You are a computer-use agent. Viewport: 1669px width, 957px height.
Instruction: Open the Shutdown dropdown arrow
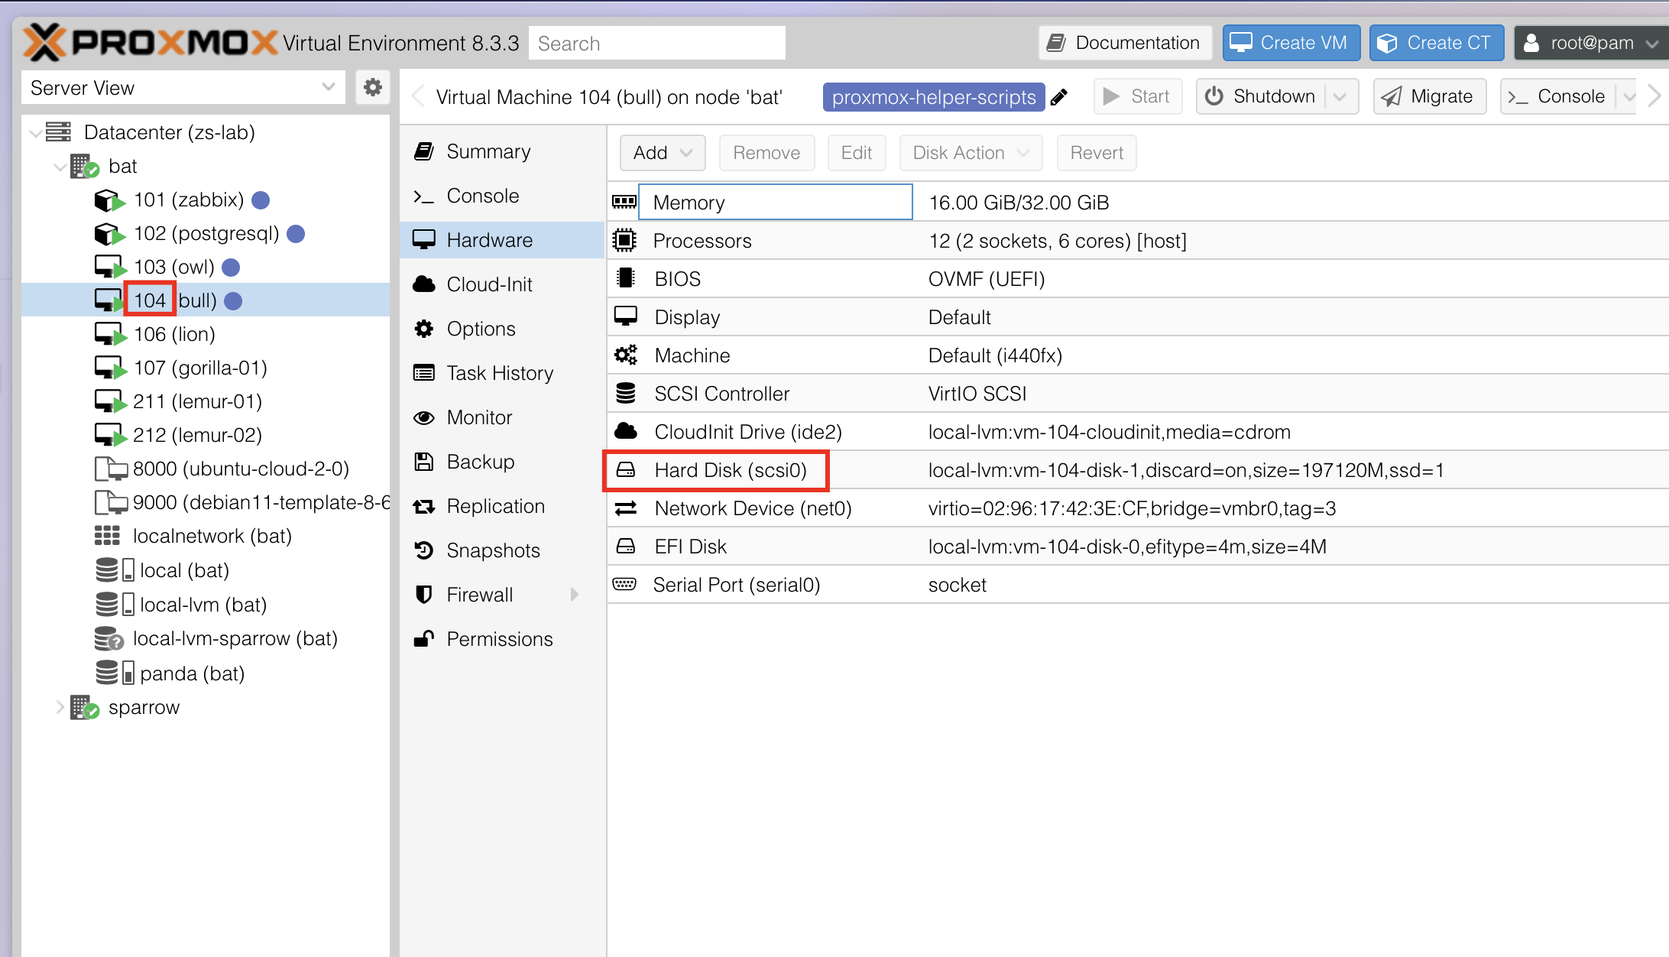click(1340, 97)
